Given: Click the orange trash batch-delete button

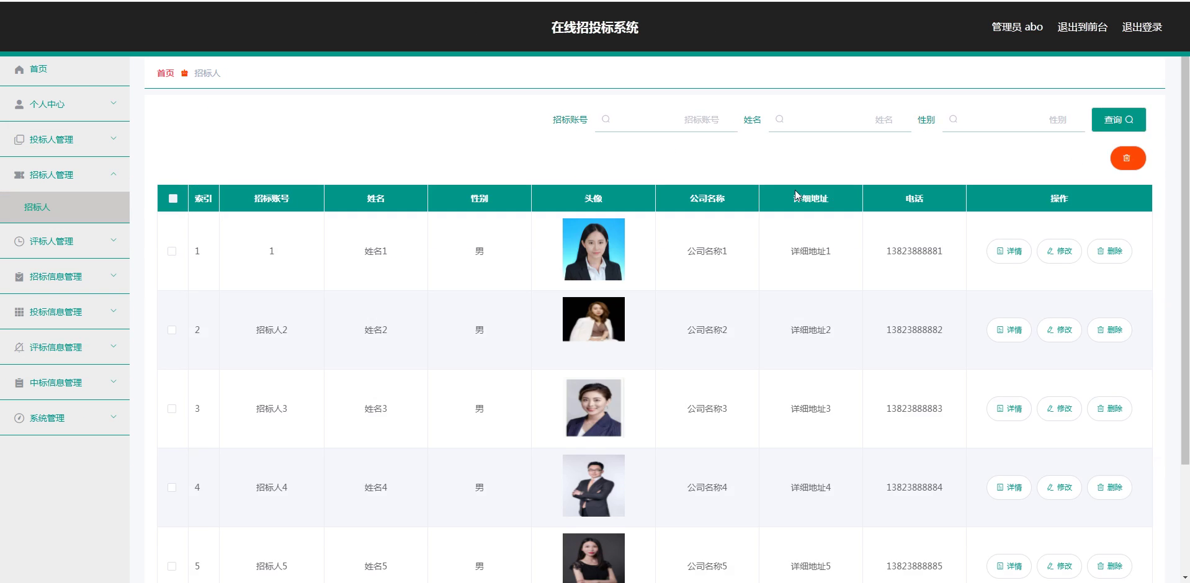Looking at the screenshot, I should (1127, 158).
